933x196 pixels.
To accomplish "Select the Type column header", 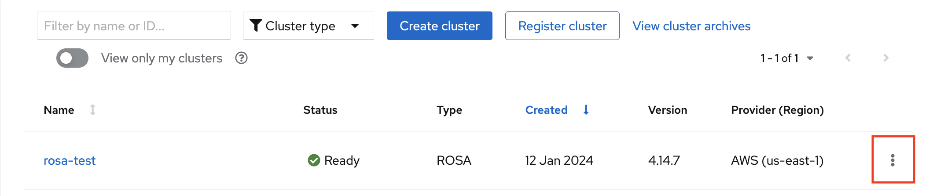I will point(449,110).
